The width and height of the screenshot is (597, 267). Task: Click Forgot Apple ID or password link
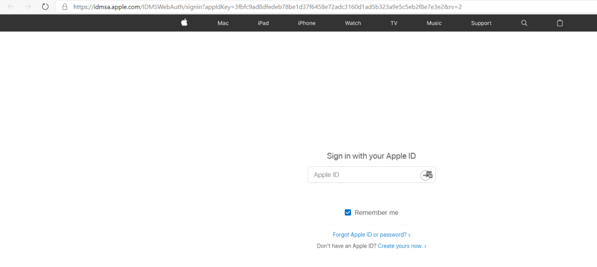point(371,235)
